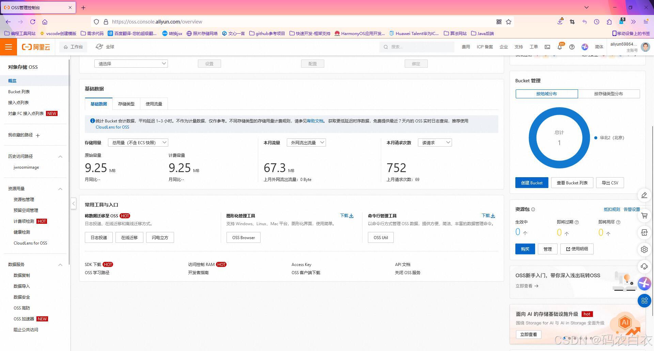The height and width of the screenshot is (351, 654).
Task: Collapse the 历史访问路径 section
Action: (60, 156)
